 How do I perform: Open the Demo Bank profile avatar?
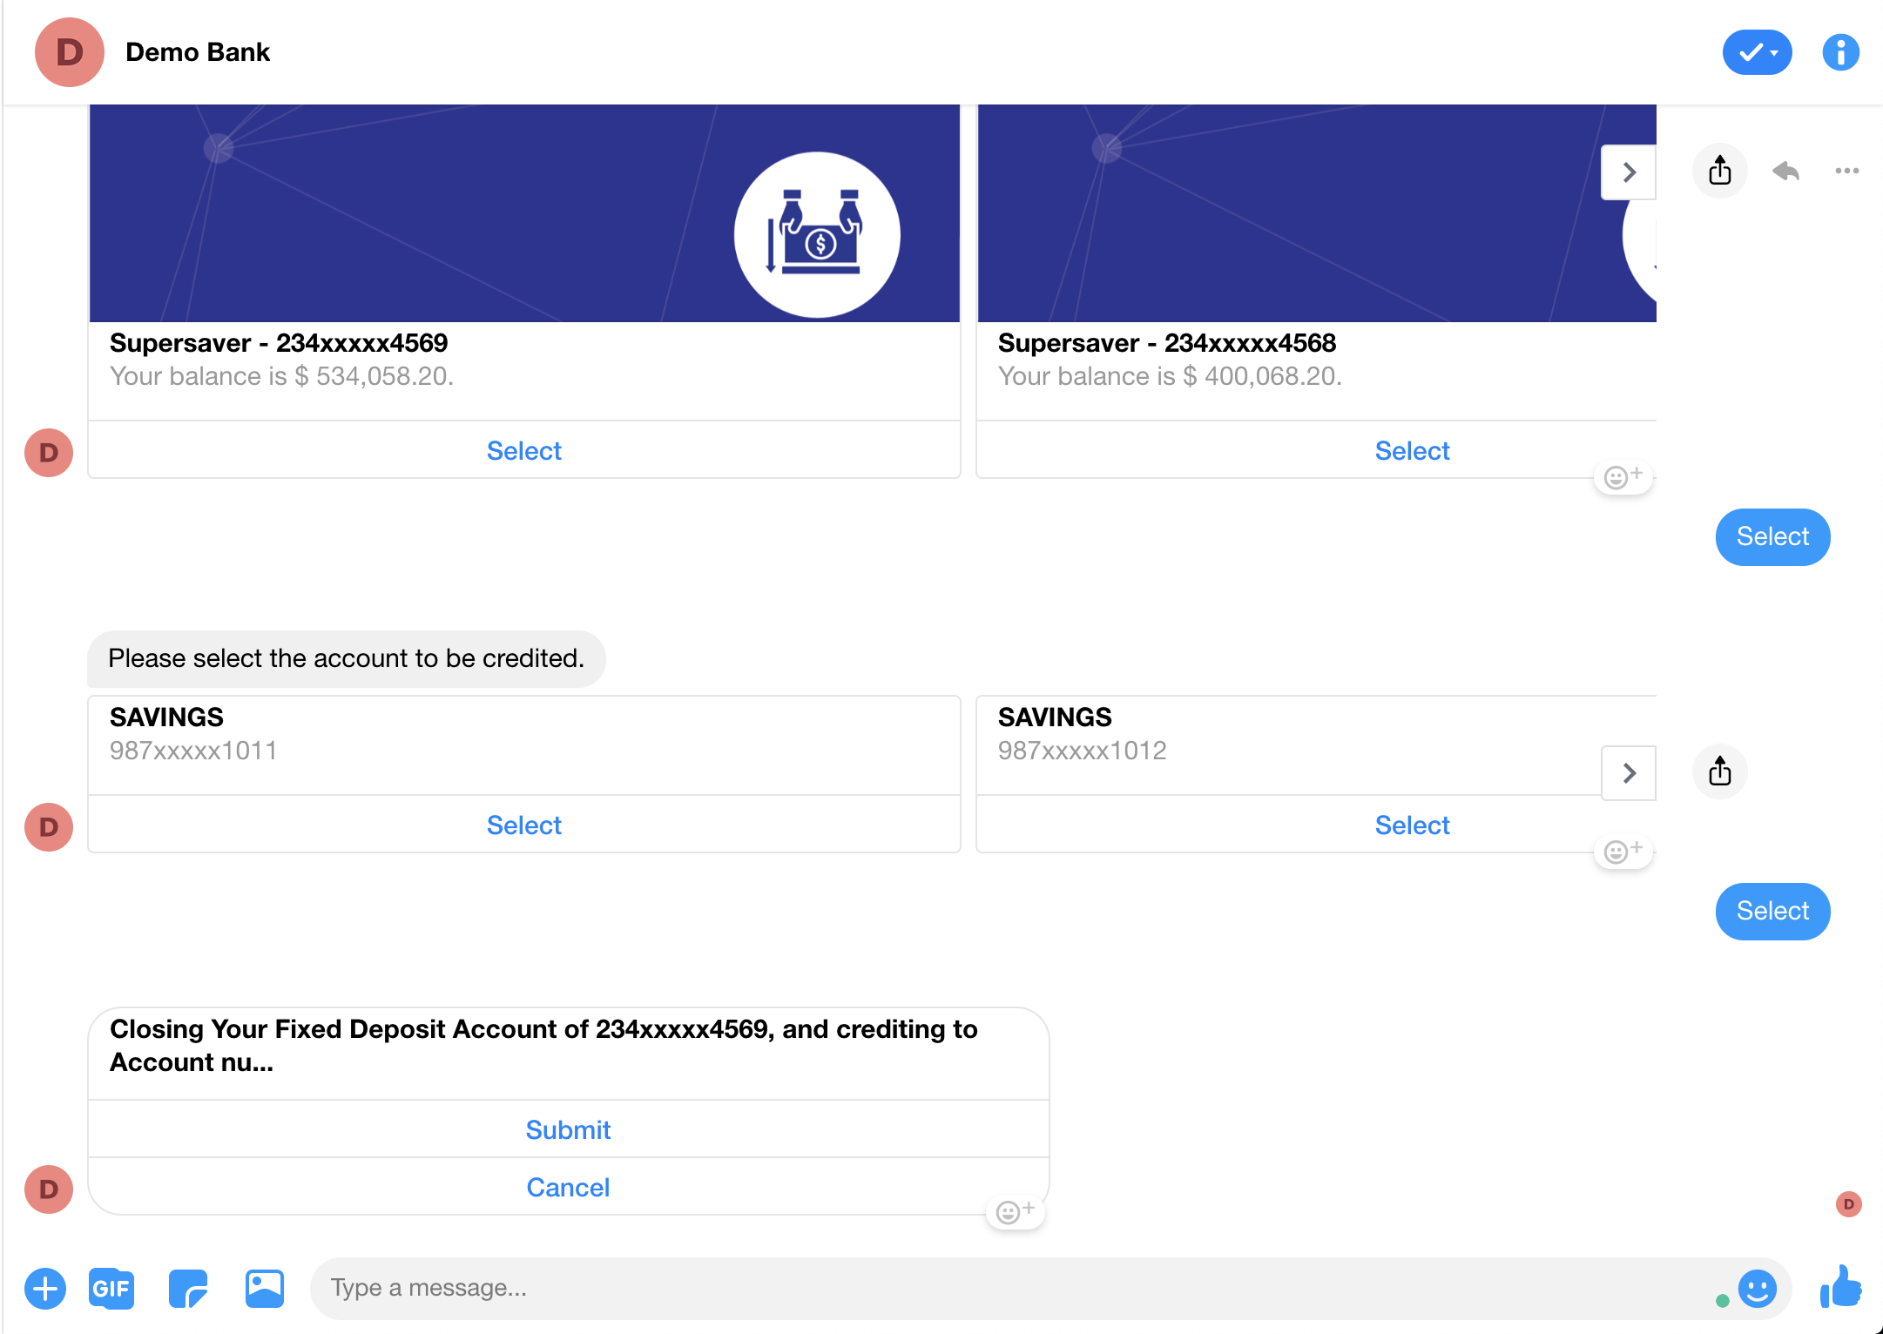click(70, 52)
